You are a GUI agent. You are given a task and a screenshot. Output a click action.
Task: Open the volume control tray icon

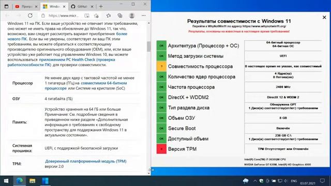tap(286, 181)
